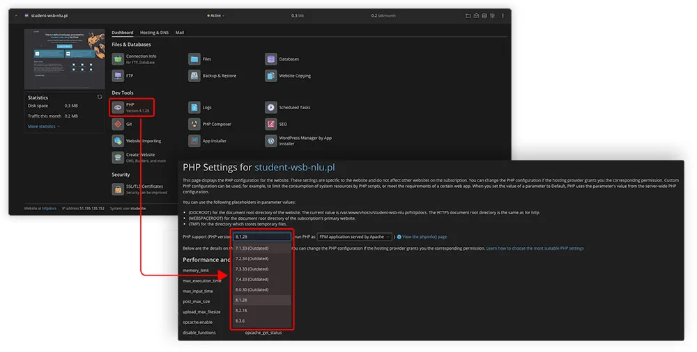Open student-wsb-nlu.pl link in PHP Settings title
The height and width of the screenshot is (352, 697).
tap(295, 168)
